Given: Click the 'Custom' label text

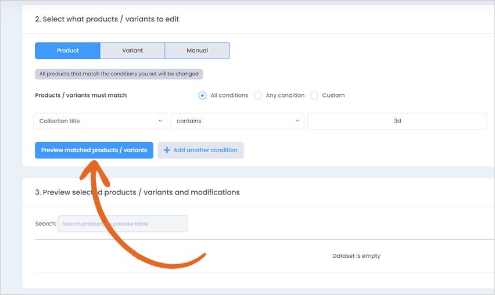Looking at the screenshot, I should point(333,95).
